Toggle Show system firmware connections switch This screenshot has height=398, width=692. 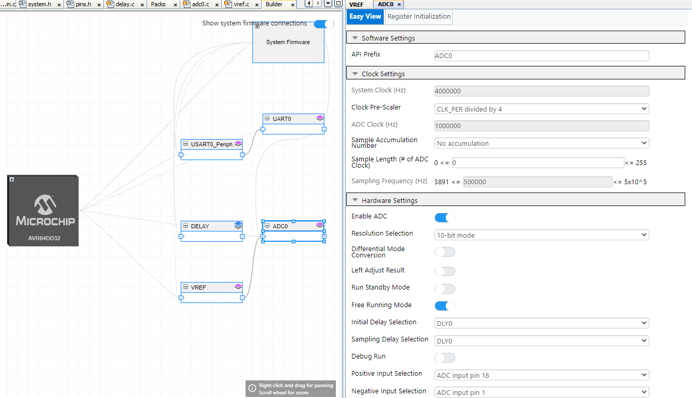coord(324,24)
